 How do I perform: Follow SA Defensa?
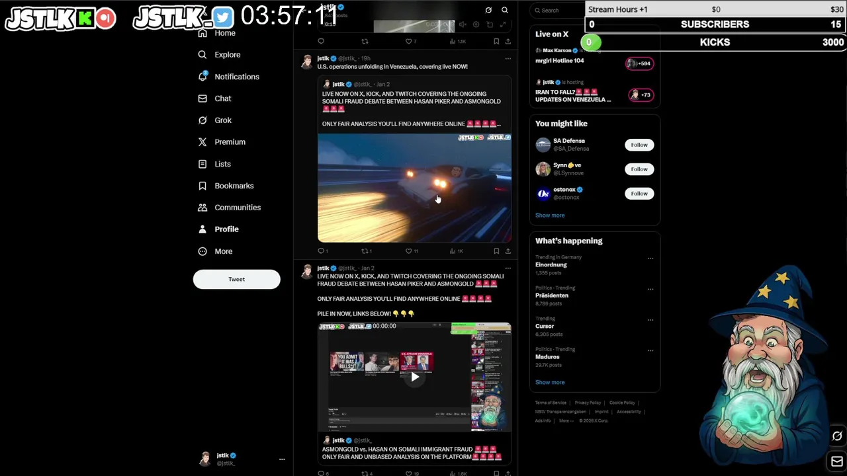pyautogui.click(x=639, y=145)
